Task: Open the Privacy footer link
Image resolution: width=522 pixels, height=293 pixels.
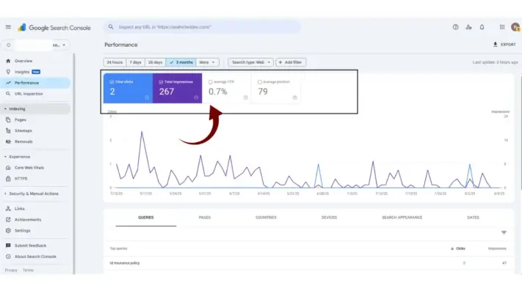Action: pos(11,270)
